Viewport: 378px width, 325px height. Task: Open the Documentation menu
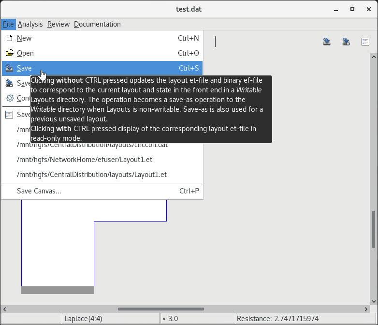[x=97, y=24]
